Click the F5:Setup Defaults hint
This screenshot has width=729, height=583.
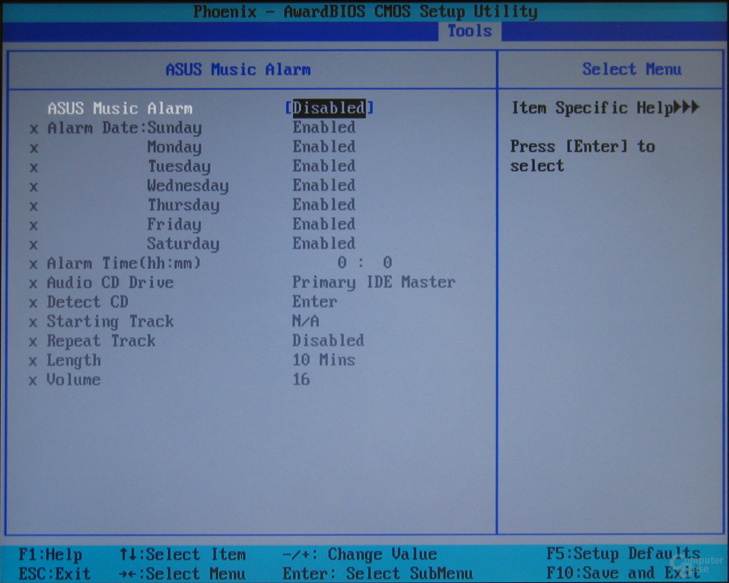click(x=623, y=554)
